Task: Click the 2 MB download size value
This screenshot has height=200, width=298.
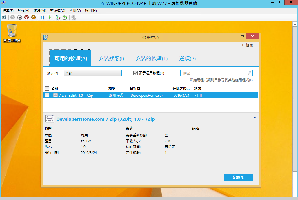Action: point(168,141)
